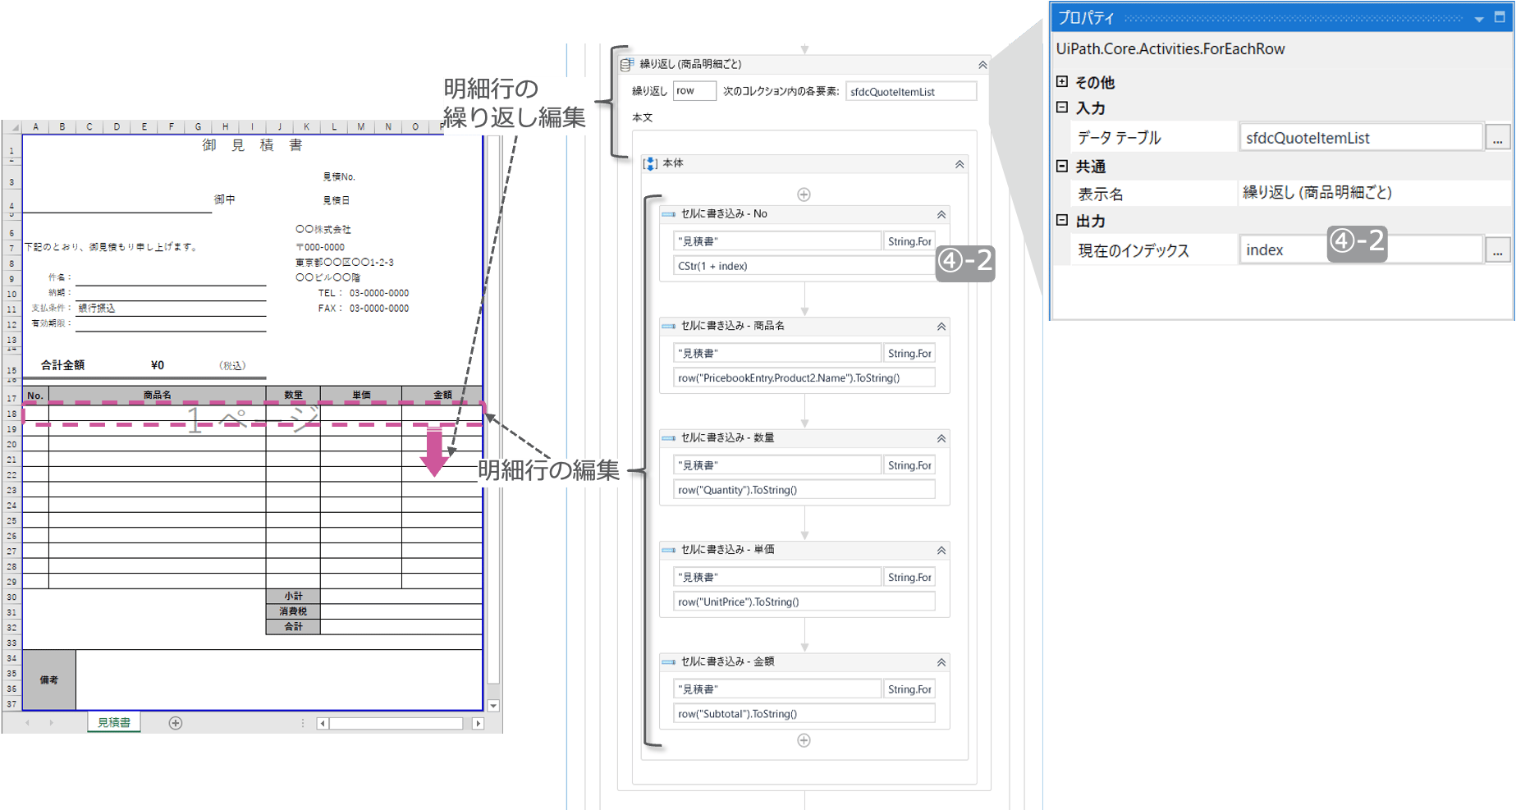1516x810 pixels.
Task: Click previous sheet navigation arrow in Excel
Action: [27, 723]
